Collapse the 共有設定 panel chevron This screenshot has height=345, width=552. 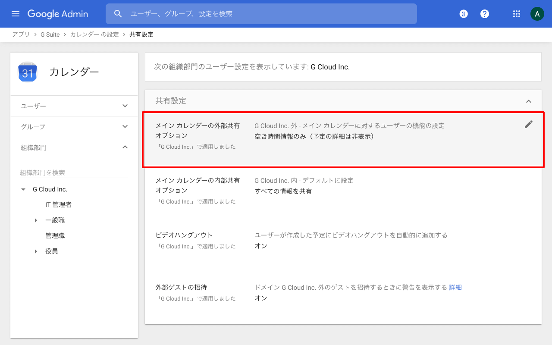[529, 101]
